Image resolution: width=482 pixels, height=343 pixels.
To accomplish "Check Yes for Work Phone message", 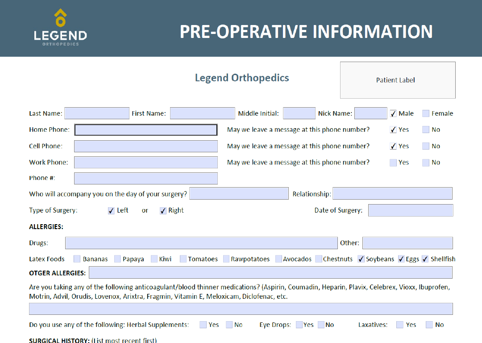I will 393,163.
